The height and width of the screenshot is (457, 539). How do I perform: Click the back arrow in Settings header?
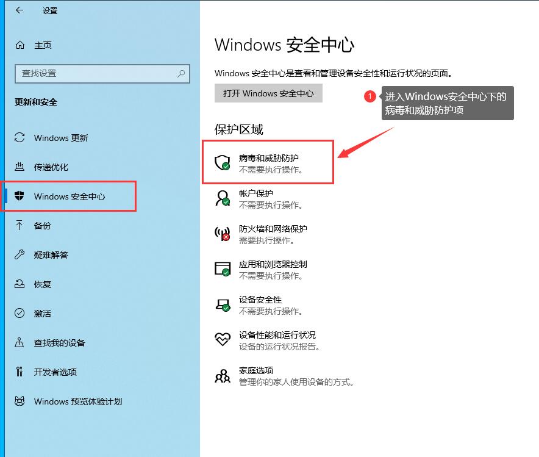coord(20,10)
